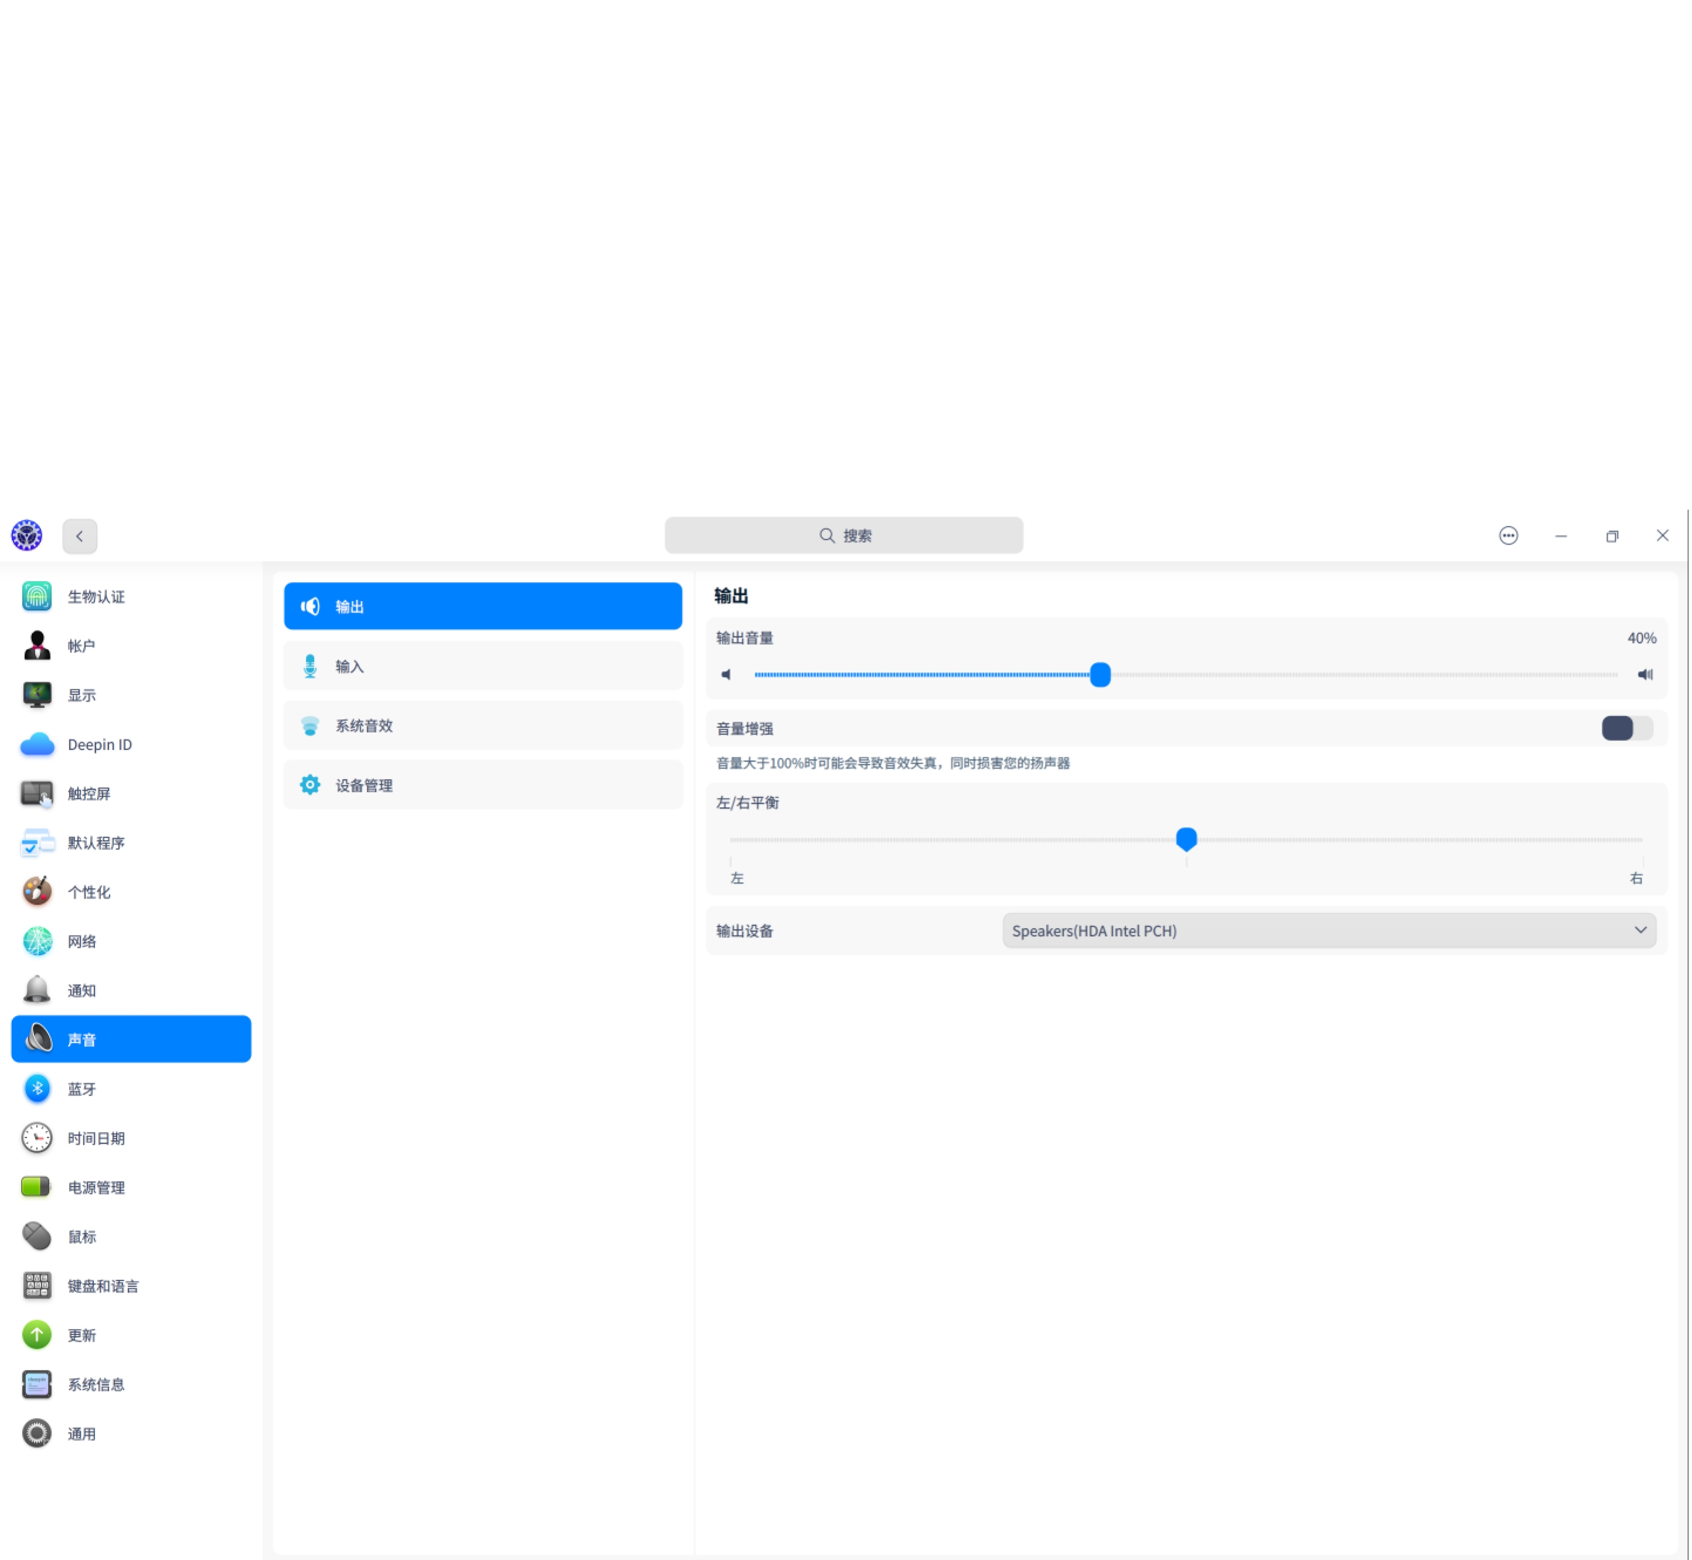This screenshot has height=1560, width=1692.
Task: Switch to the Input (输入) tab
Action: click(483, 665)
